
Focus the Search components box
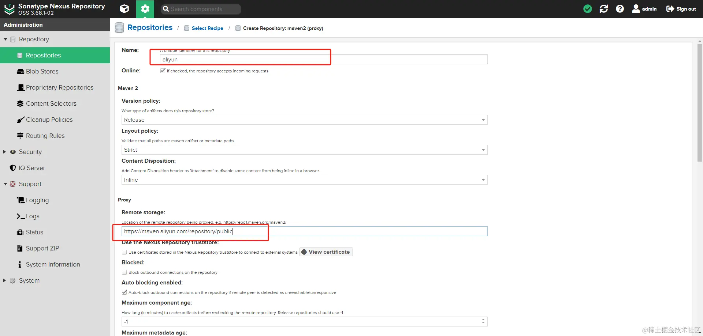coord(201,9)
